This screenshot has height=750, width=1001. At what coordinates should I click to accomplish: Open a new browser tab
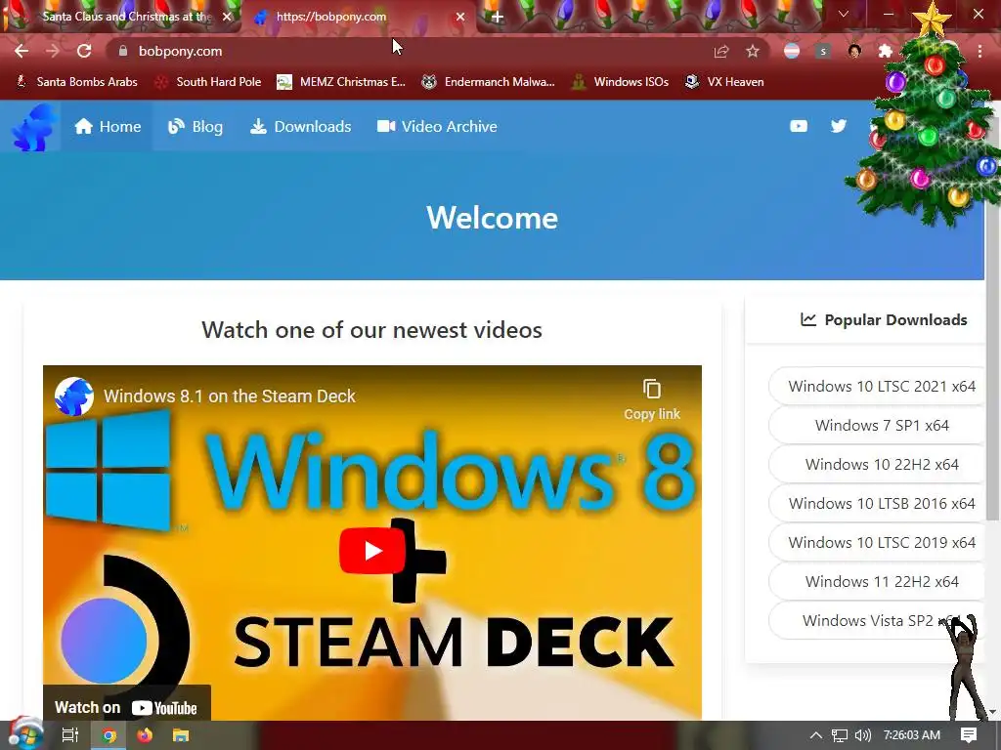tap(498, 17)
